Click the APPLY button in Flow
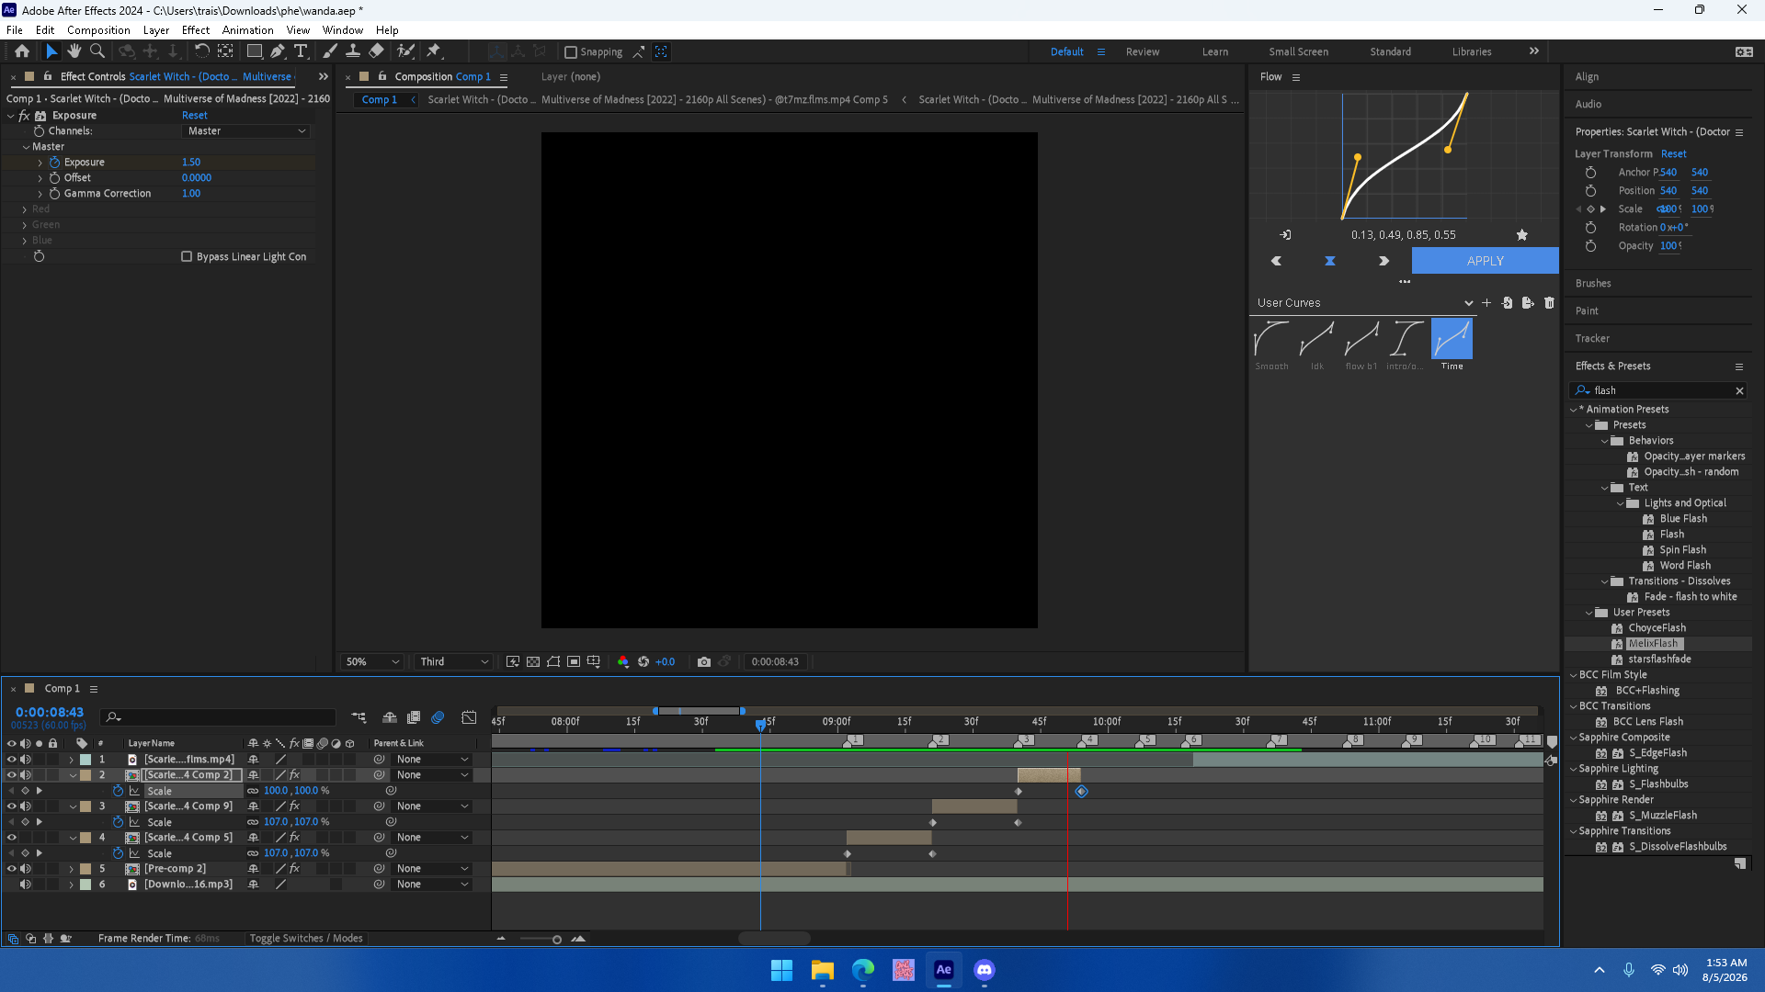This screenshot has height=992, width=1765. coord(1486,261)
